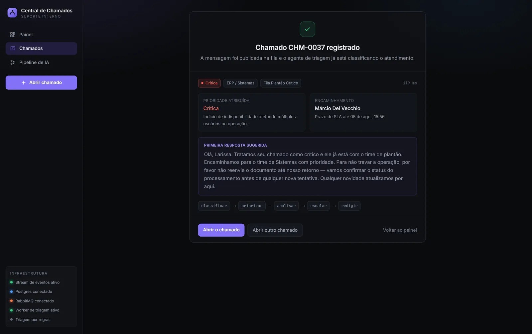Image resolution: width=532 pixels, height=334 pixels.
Task: Click the Pipeline de IA flow icon
Action: [x=13, y=62]
